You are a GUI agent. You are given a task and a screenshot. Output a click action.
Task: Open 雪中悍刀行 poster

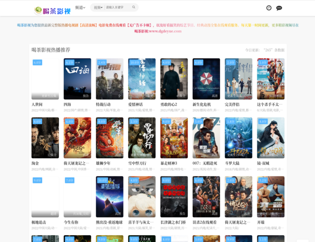tap(142, 138)
